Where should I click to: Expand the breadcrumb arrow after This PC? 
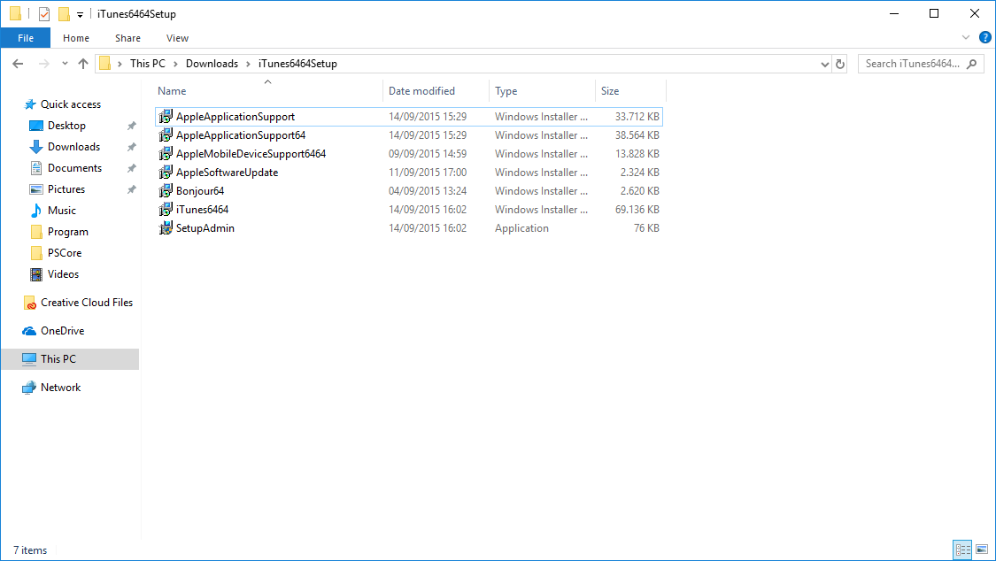tap(174, 64)
